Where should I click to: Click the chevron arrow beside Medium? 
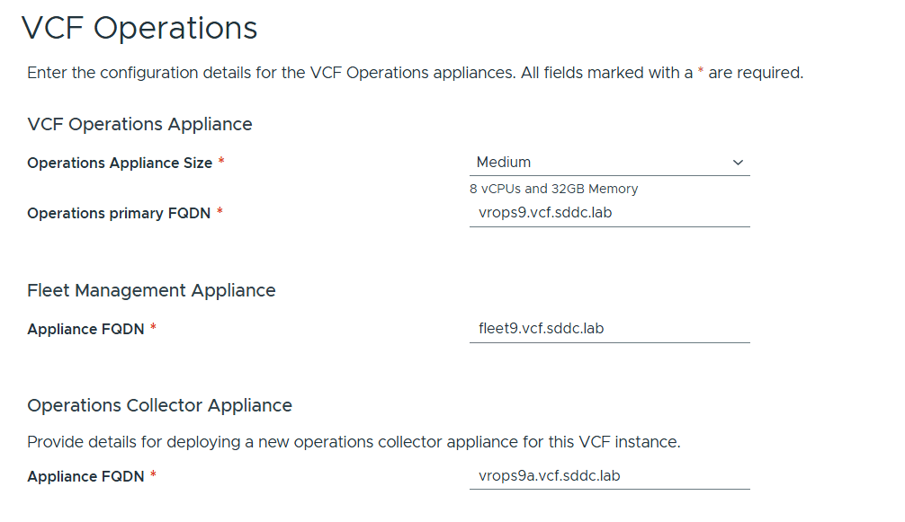[738, 163]
